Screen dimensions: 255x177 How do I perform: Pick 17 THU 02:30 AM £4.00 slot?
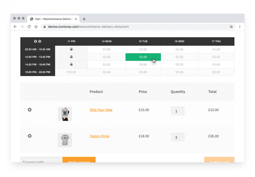point(216,49)
